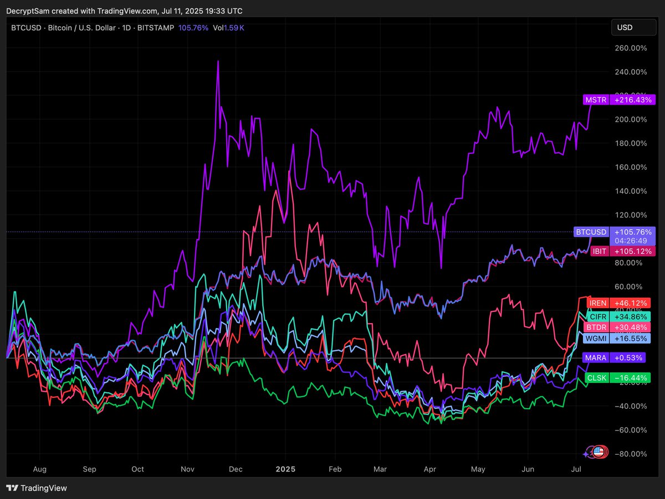665x499 pixels.
Task: Click the +216.43% MSTR value tag
Action: tap(633, 100)
